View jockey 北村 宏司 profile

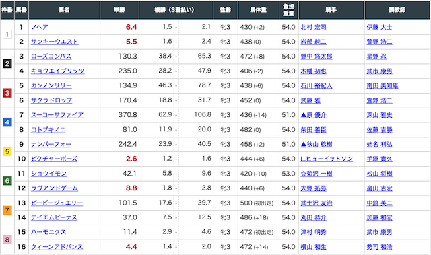point(313,27)
